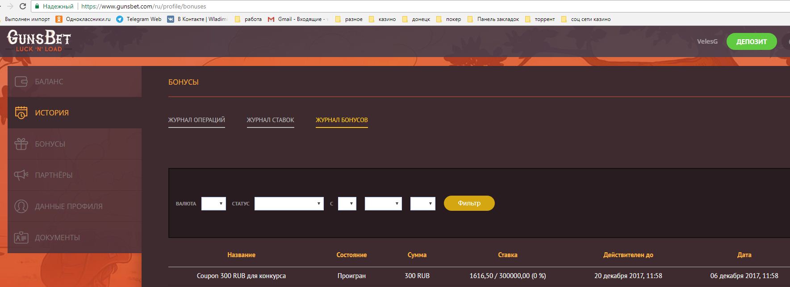790x287 pixels.
Task: Click the Сумма column header
Action: point(417,255)
